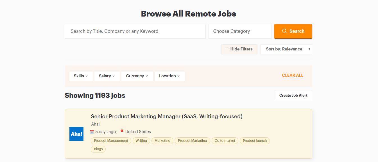Click the calendar icon beside 5 days ago
The width and height of the screenshot is (378, 162).
92,132
